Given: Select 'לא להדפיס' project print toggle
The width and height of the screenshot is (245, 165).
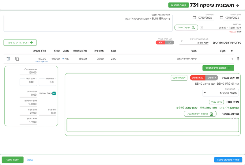Looking at the screenshot, I should (198, 78).
